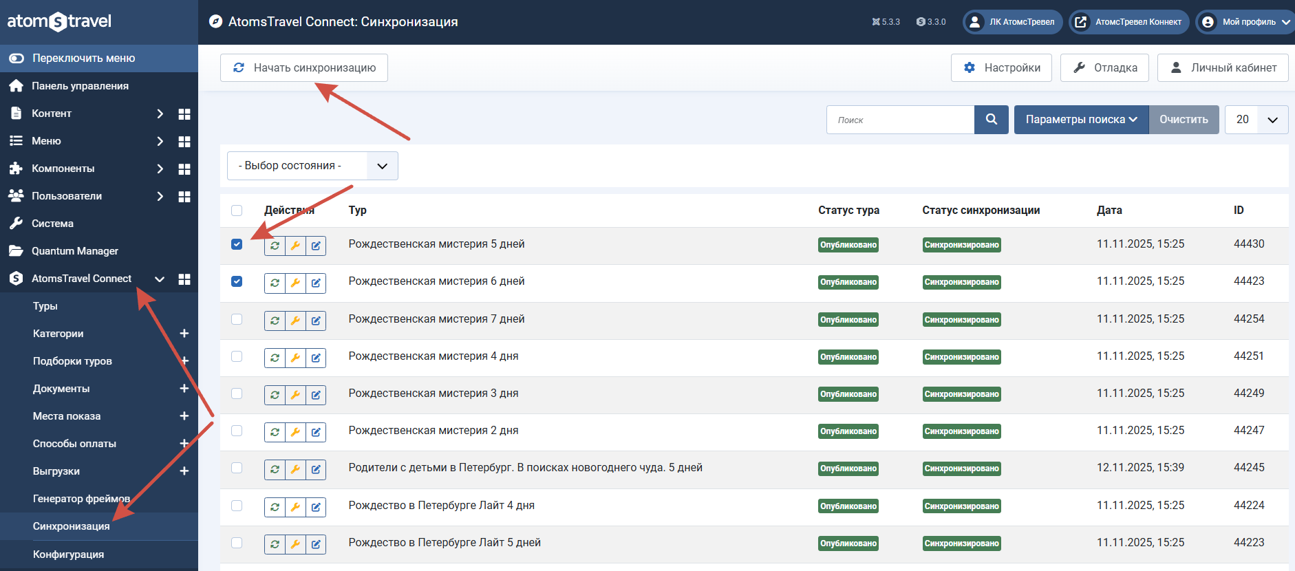Uncheck Рождественская мистерия 5 дней checkbox
This screenshot has height=571, width=1295.
(237, 244)
